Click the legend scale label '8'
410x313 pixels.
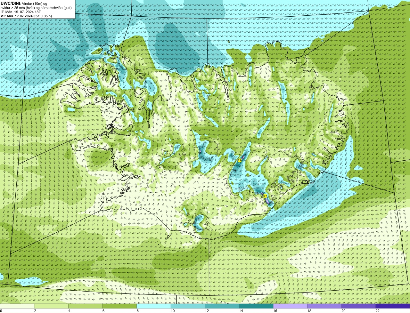137,310
